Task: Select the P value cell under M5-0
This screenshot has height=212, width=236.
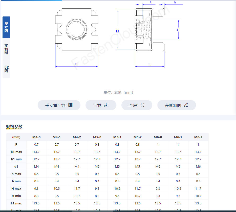Action: [x=97, y=145]
